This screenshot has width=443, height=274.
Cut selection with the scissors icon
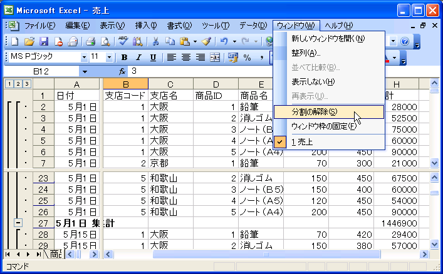click(155, 41)
